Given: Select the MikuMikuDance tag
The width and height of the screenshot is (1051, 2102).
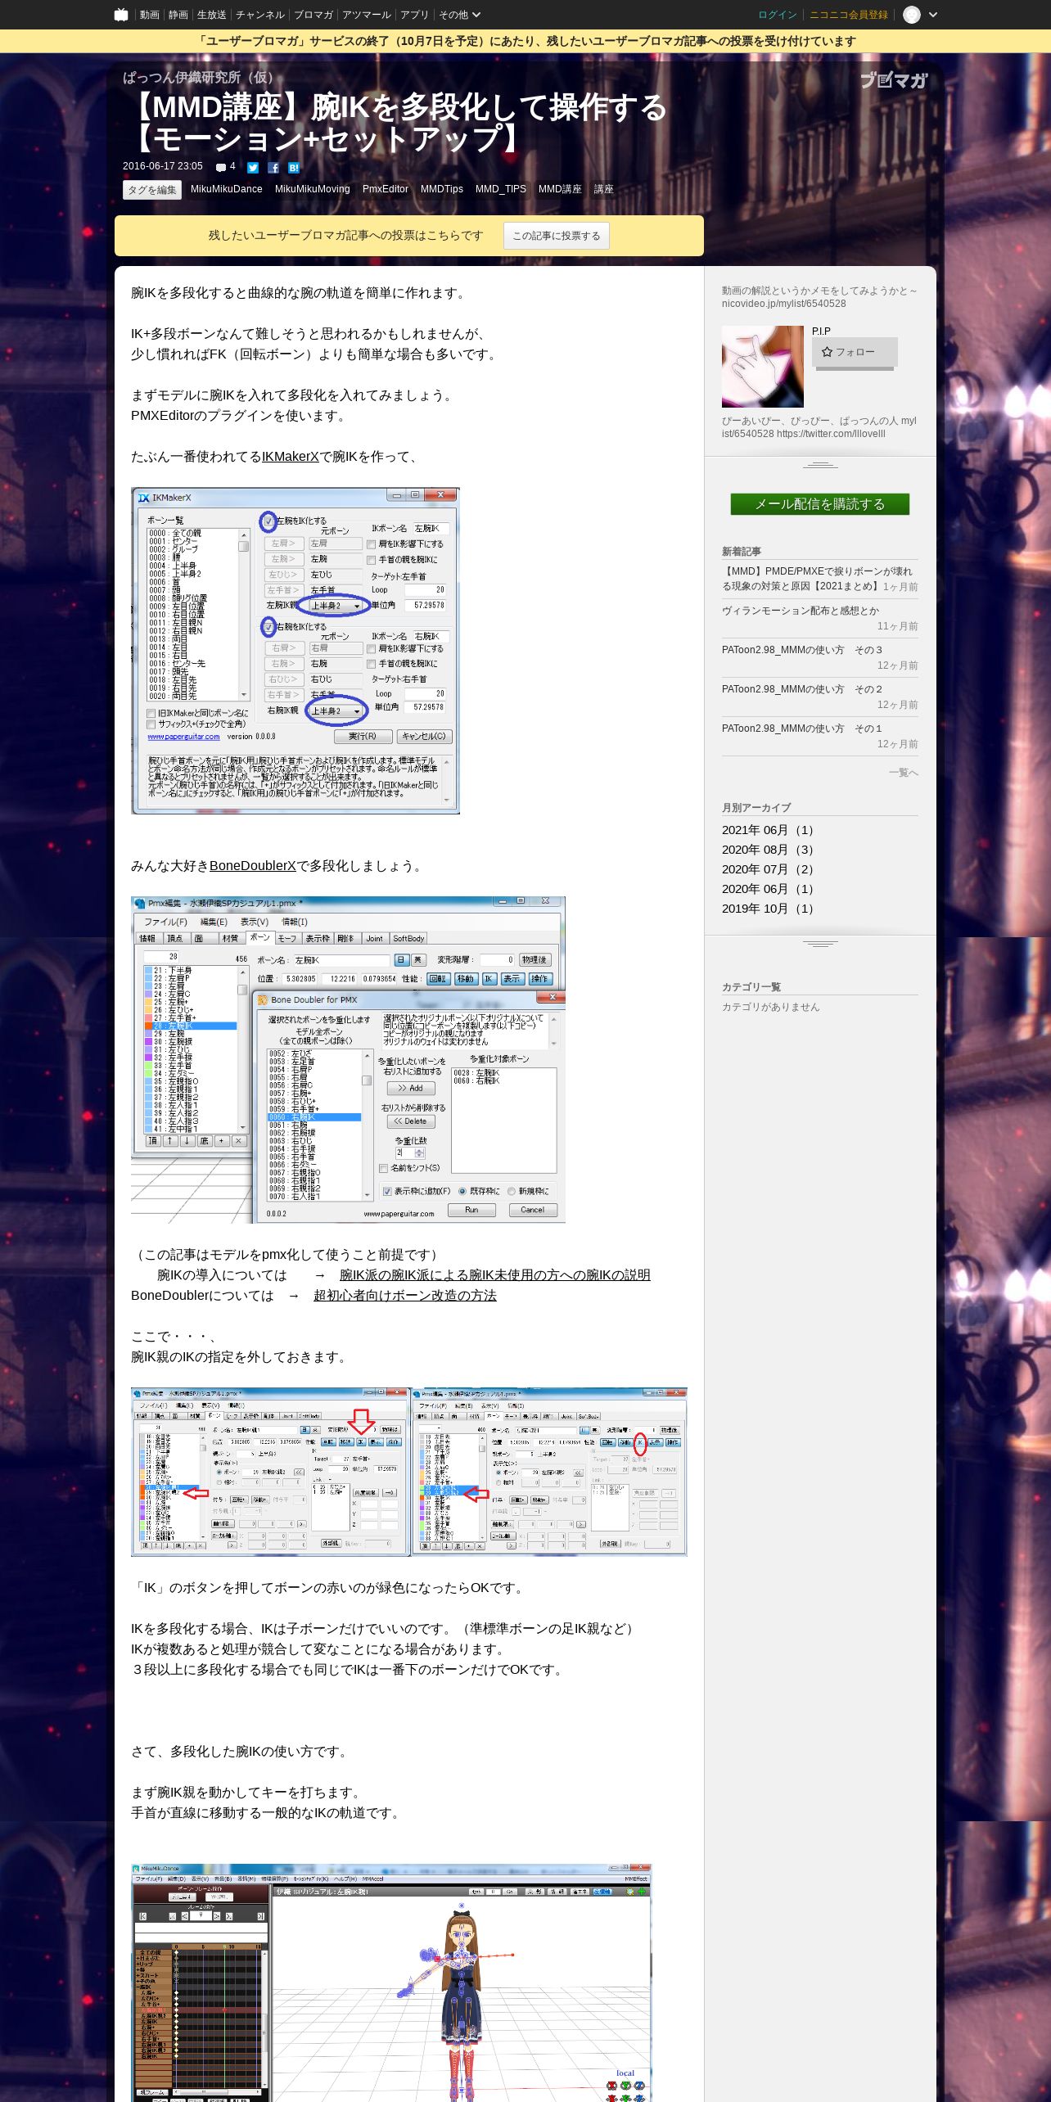Looking at the screenshot, I should (227, 189).
